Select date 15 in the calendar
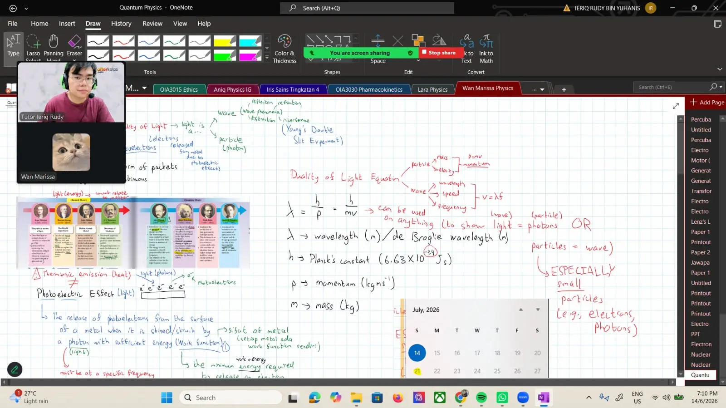Viewport: 726px width, 408px height. point(437,353)
